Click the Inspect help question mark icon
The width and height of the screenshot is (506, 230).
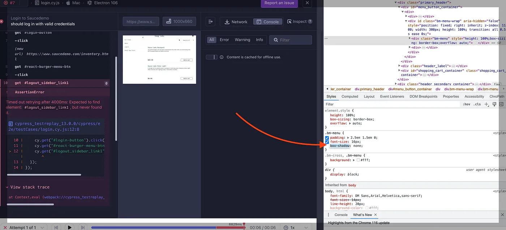pyautogui.click(x=310, y=22)
